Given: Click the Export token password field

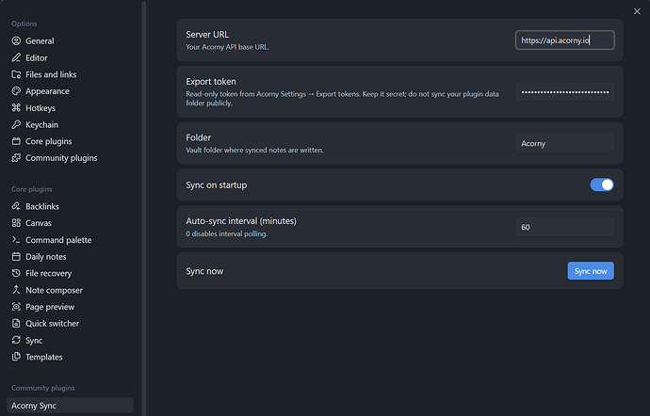Looking at the screenshot, I should pos(564,91).
